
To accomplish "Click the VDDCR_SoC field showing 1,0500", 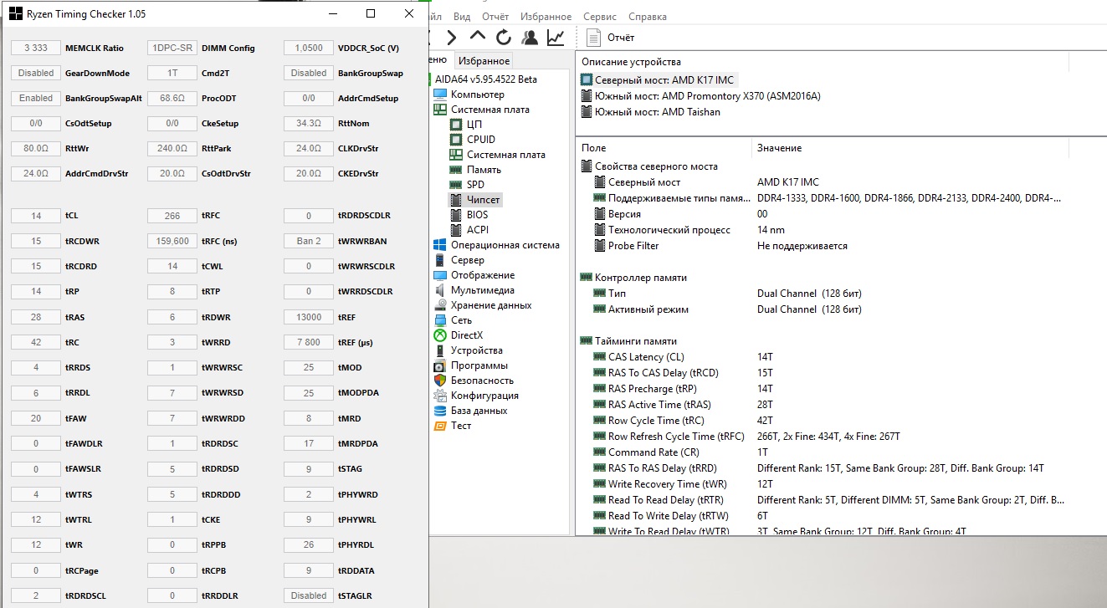I will [309, 48].
